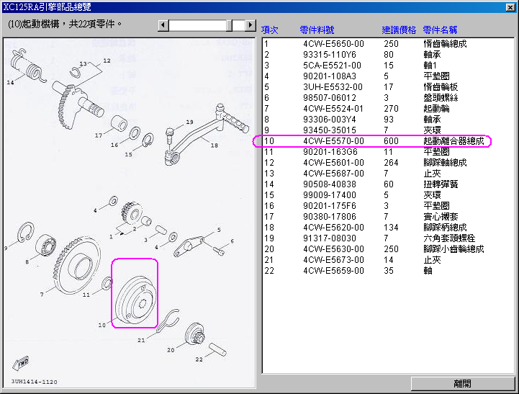Screen dimensions: 519x394
Task: Click the washer part 16 in diagram
Action: click(135, 133)
